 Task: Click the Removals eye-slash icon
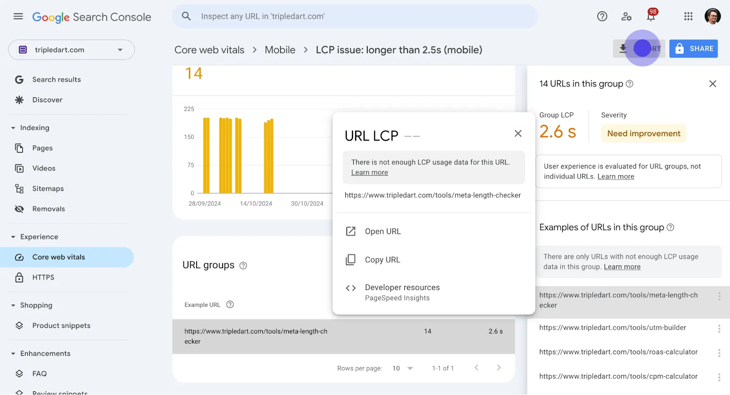19,209
